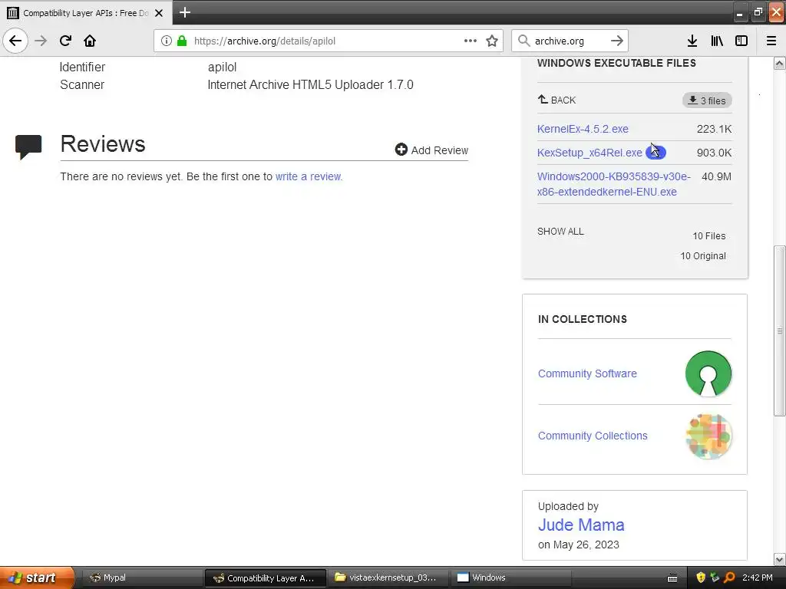Download KernelEx-4.5.2.exe
This screenshot has width=786, height=589.
(583, 129)
